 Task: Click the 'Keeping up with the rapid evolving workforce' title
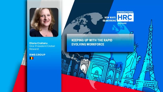[92, 42]
